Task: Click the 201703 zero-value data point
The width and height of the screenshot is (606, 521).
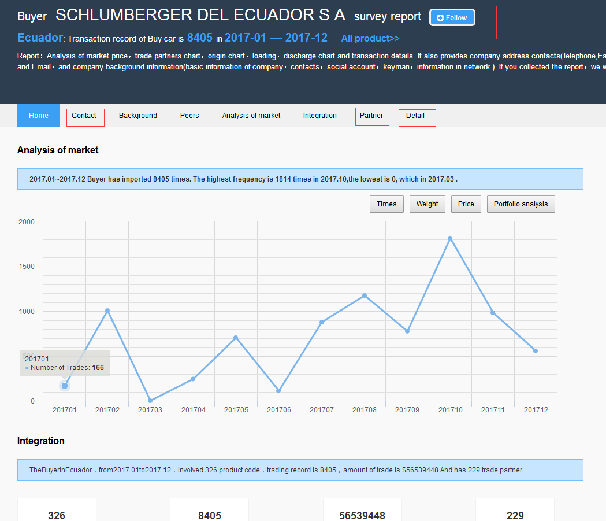Action: [x=150, y=401]
